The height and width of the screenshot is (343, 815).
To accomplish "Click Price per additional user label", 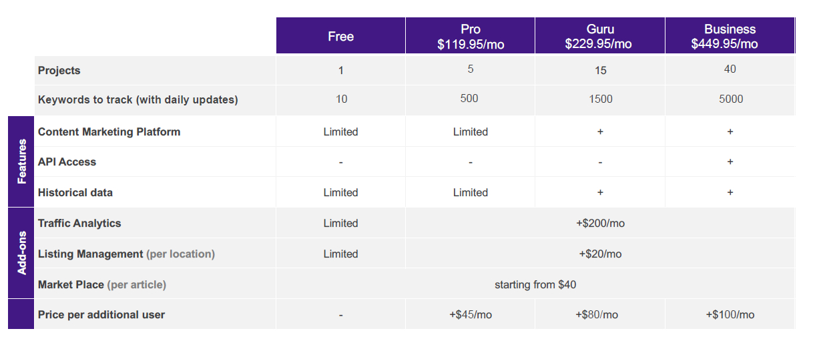I will tap(101, 315).
